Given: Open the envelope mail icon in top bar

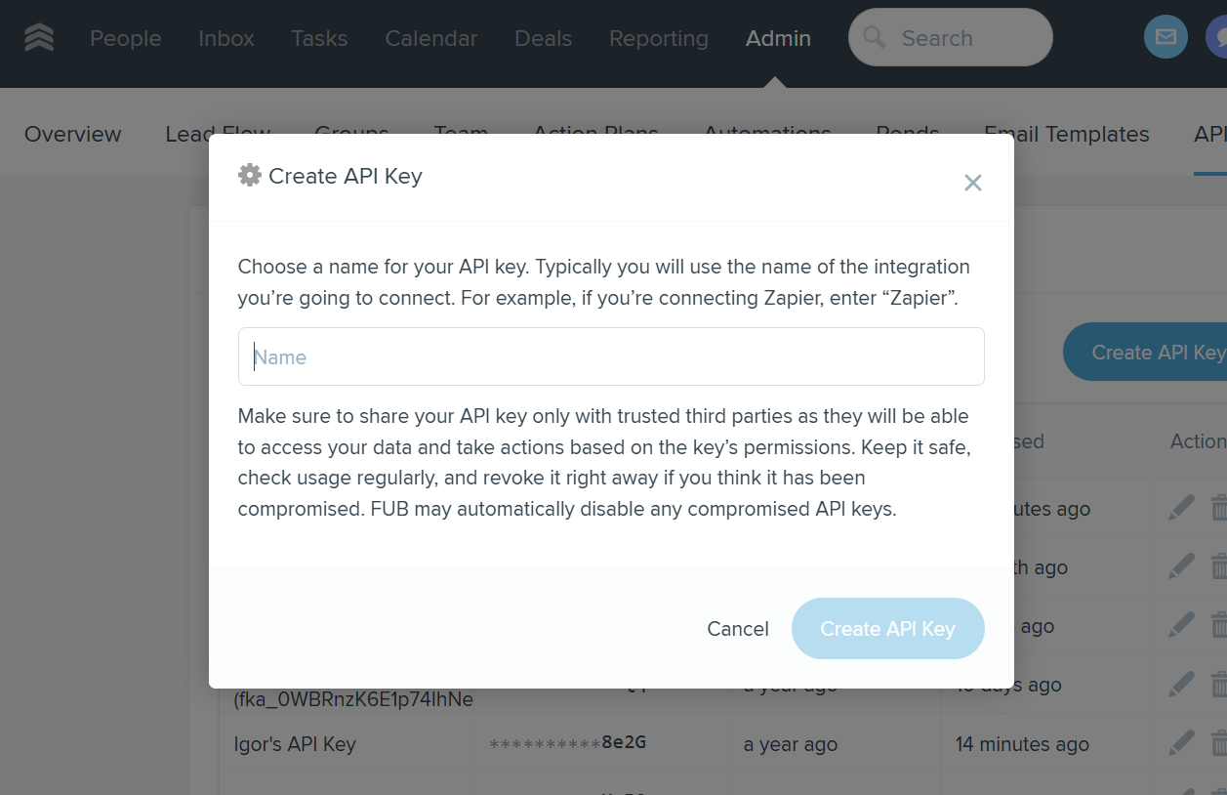Looking at the screenshot, I should (x=1166, y=37).
